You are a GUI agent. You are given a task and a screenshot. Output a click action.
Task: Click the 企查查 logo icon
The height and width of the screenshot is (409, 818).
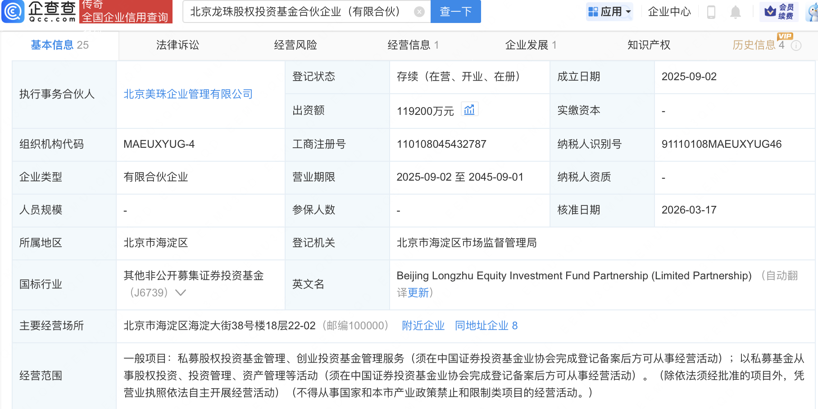(14, 11)
